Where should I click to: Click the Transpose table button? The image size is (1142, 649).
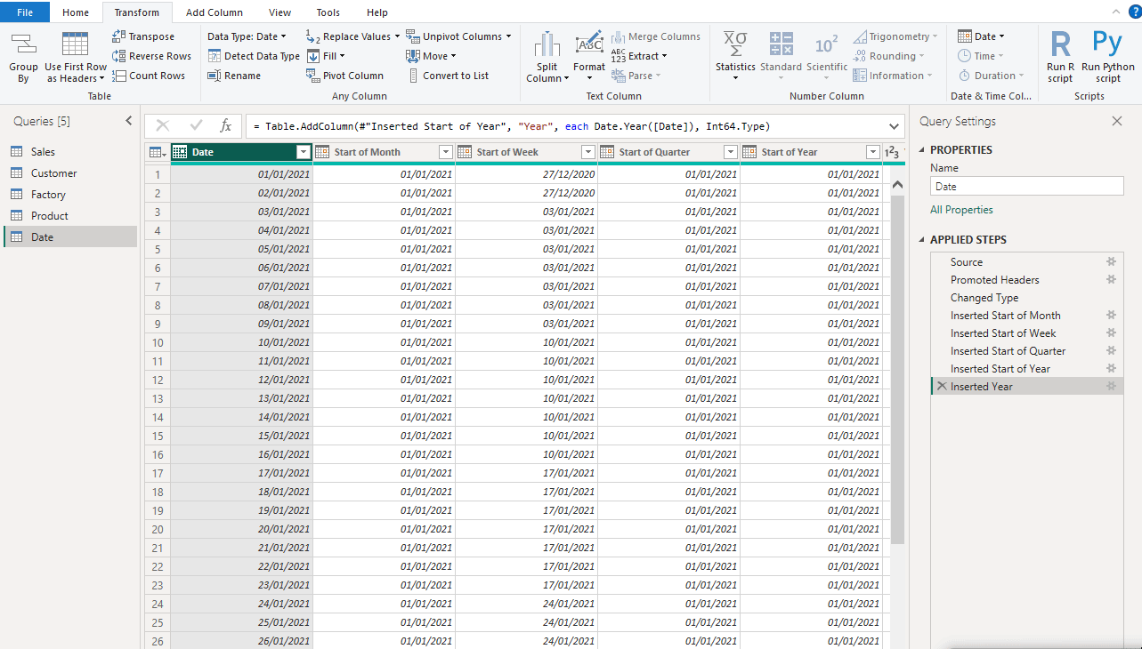tap(143, 36)
